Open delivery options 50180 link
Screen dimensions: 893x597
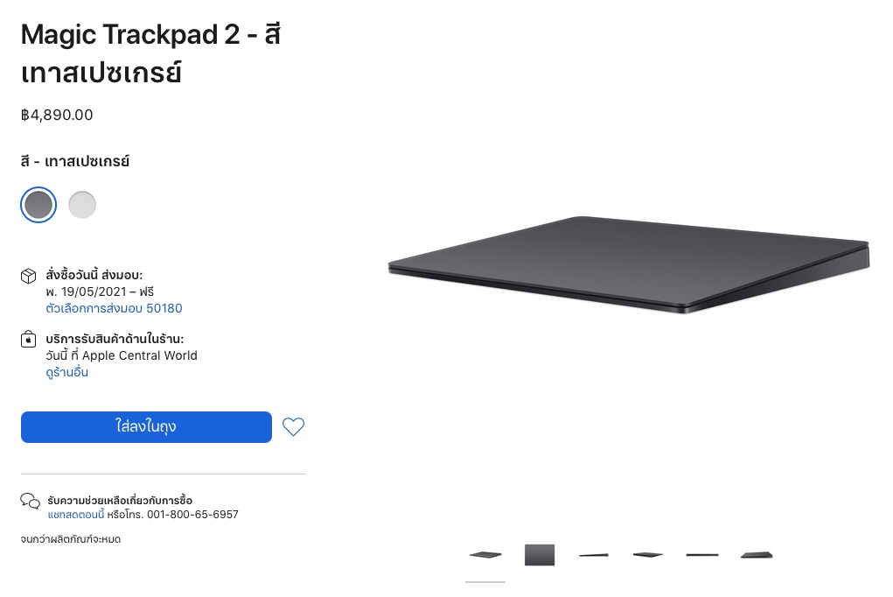pos(114,308)
